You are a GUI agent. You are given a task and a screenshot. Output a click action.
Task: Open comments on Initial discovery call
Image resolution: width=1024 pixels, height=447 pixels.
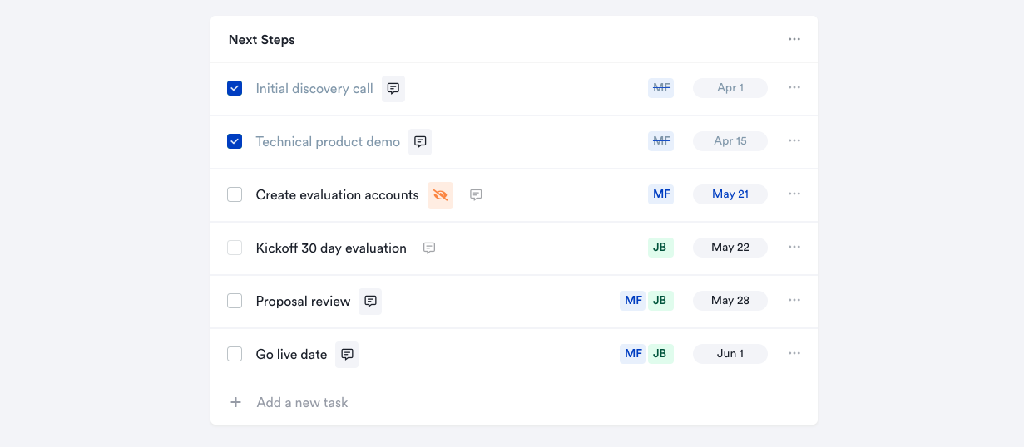pyautogui.click(x=393, y=88)
